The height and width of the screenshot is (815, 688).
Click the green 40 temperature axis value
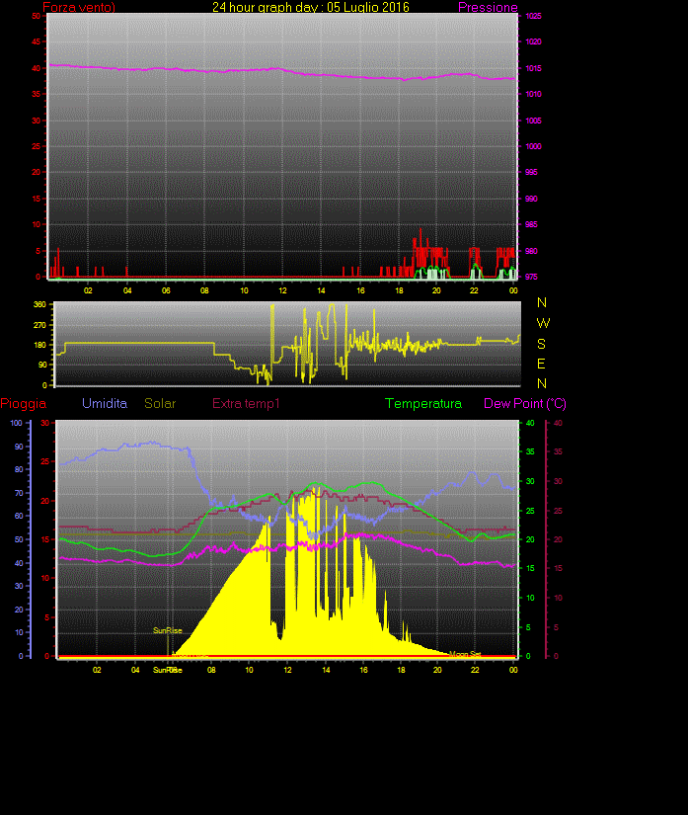[x=530, y=423]
